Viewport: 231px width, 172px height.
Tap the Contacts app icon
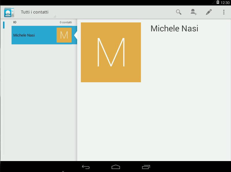pyautogui.click(x=9, y=12)
